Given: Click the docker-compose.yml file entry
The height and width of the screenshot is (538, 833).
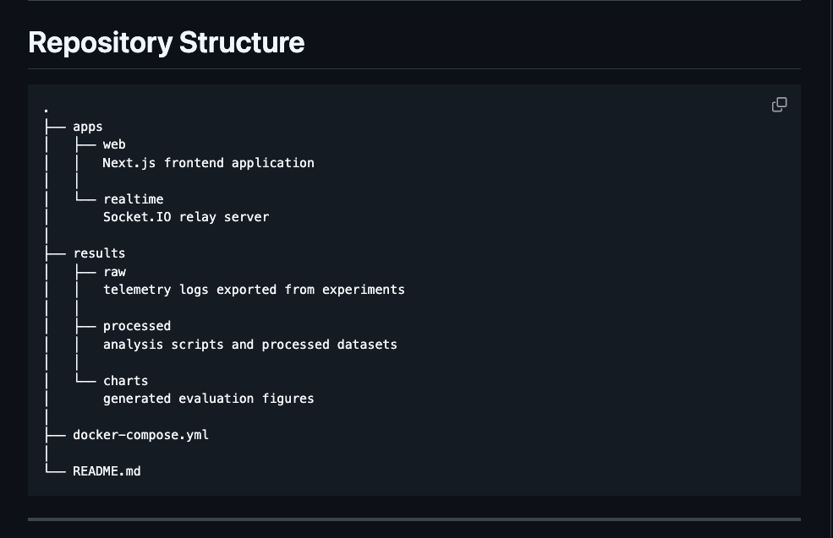Looking at the screenshot, I should coord(140,435).
